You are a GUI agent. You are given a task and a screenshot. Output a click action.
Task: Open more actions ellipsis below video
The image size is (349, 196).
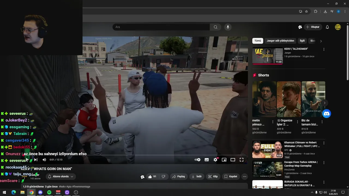pyautogui.click(x=245, y=176)
